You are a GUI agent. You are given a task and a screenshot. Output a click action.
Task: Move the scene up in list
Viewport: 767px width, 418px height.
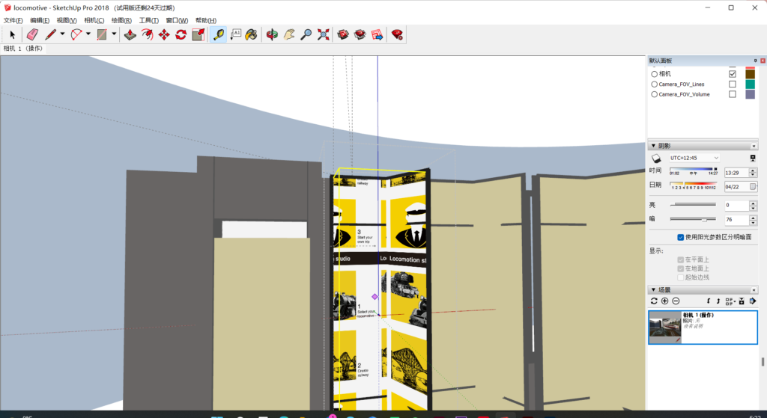pos(718,301)
